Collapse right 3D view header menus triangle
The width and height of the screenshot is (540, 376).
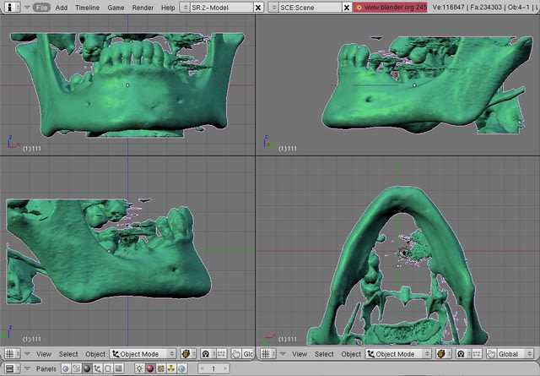(283, 354)
